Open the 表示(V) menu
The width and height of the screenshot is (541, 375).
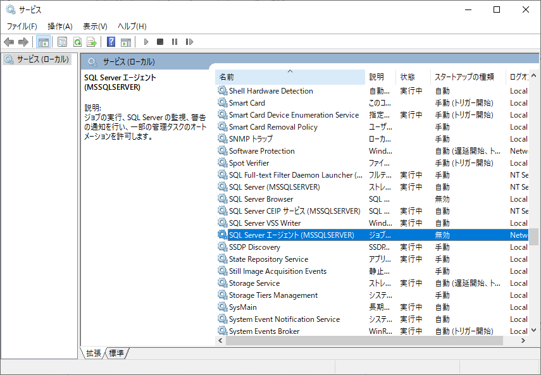point(95,26)
